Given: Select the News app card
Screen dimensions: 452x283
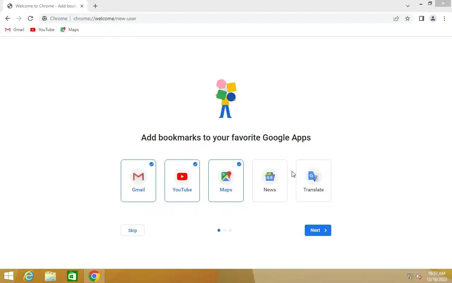Looking at the screenshot, I should (270, 181).
